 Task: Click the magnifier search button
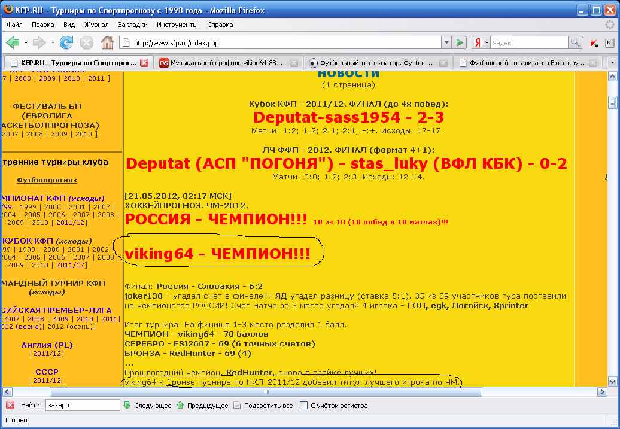coord(575,42)
